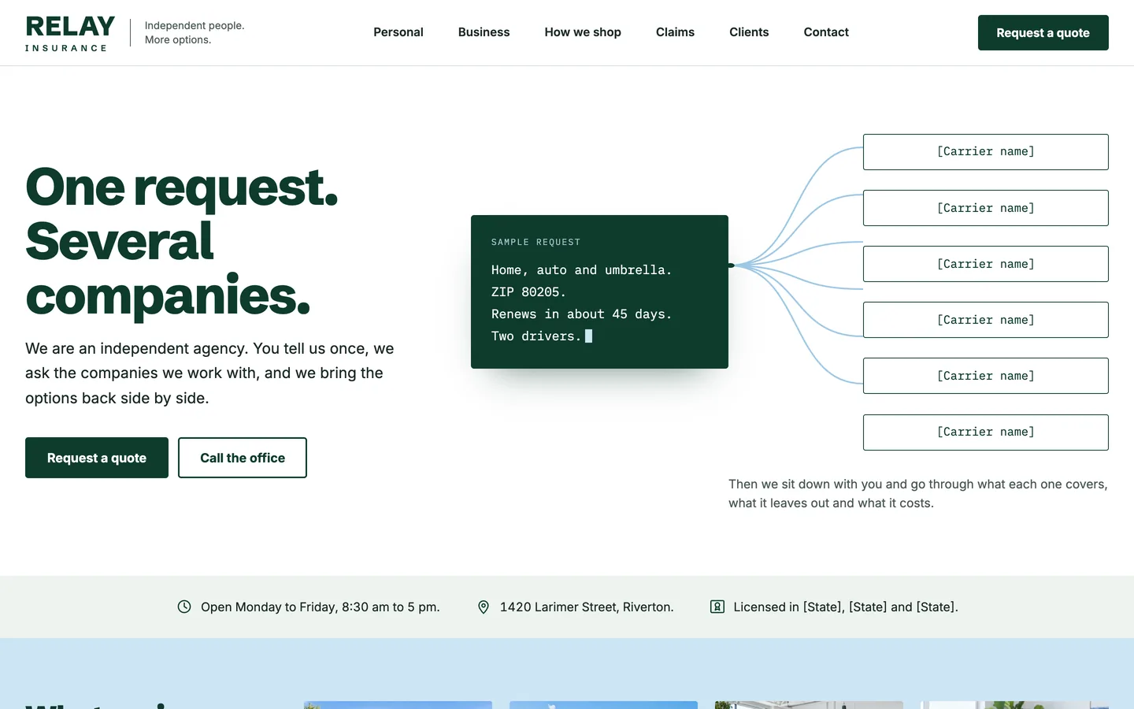Image resolution: width=1134 pixels, height=709 pixels.
Task: Open the Personal menu item
Action: pyautogui.click(x=398, y=32)
